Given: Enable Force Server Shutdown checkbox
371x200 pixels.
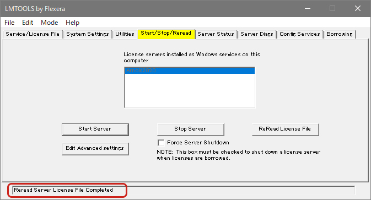Looking at the screenshot, I should coord(161,143).
